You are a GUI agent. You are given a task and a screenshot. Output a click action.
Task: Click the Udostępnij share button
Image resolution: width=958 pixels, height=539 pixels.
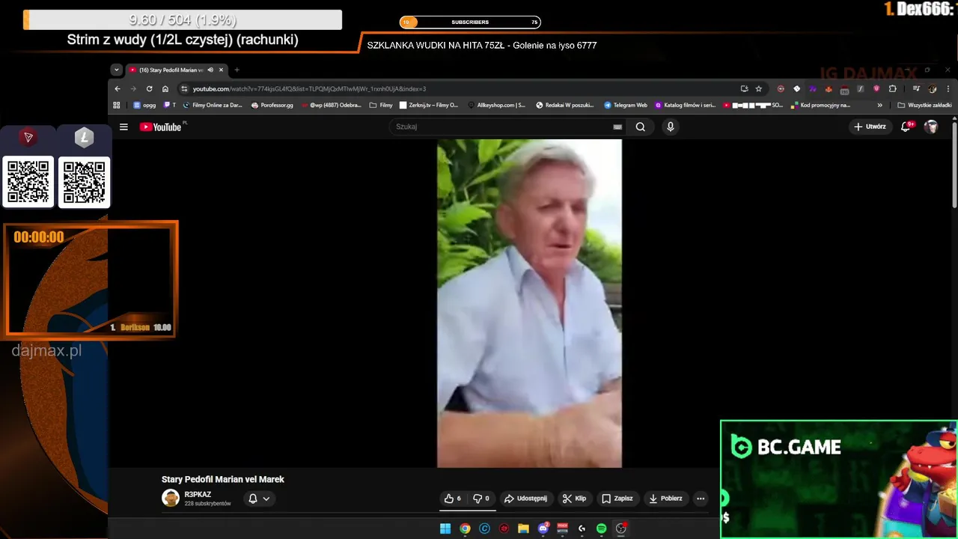click(x=525, y=499)
